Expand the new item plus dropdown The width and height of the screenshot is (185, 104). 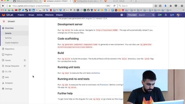pos(123,15)
